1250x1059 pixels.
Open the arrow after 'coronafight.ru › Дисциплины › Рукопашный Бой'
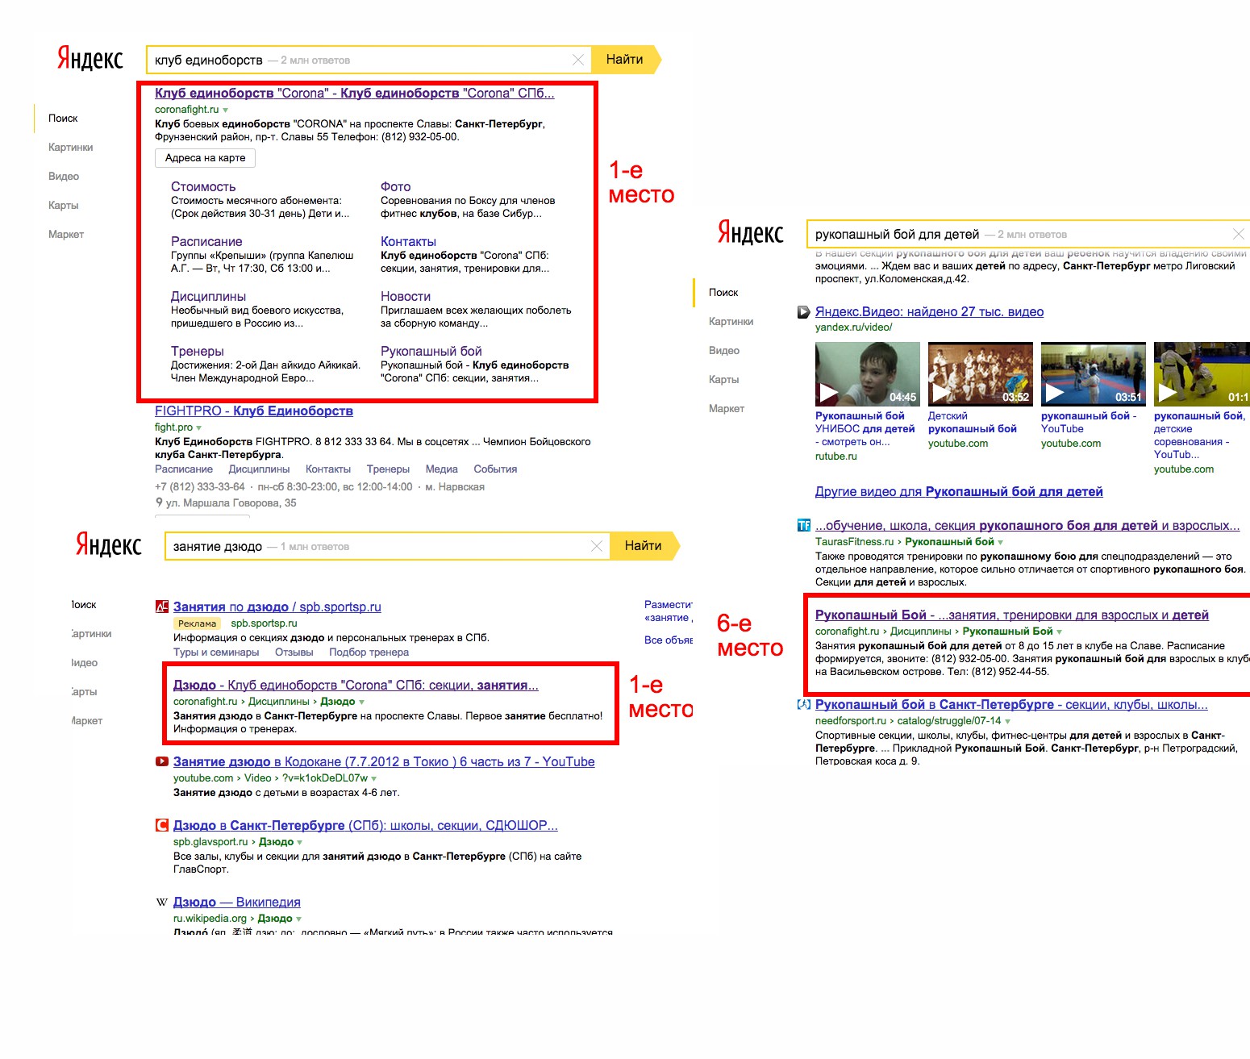[x=1059, y=632]
